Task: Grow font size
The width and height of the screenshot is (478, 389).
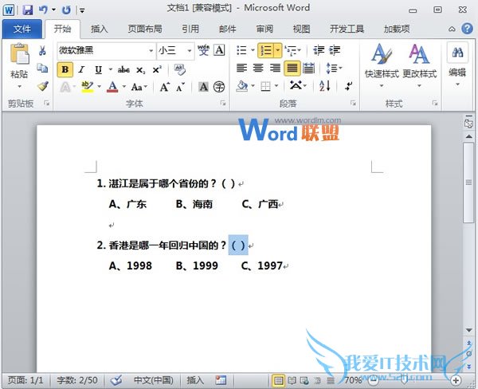Action: pos(165,87)
